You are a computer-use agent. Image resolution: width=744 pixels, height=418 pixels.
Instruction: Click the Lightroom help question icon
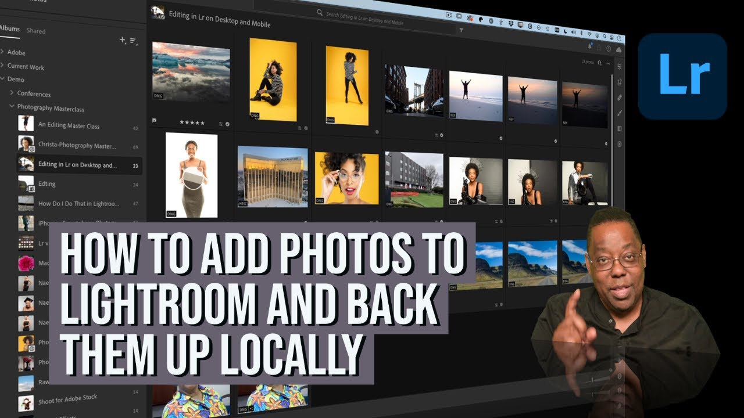[x=609, y=49]
